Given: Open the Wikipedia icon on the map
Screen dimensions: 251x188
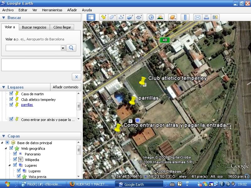Looking at the screenshot, I should point(131,121).
